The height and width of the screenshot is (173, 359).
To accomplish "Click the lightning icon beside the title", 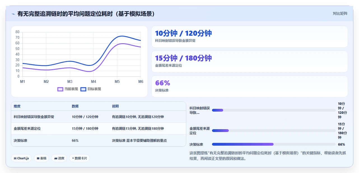I will point(13,14).
